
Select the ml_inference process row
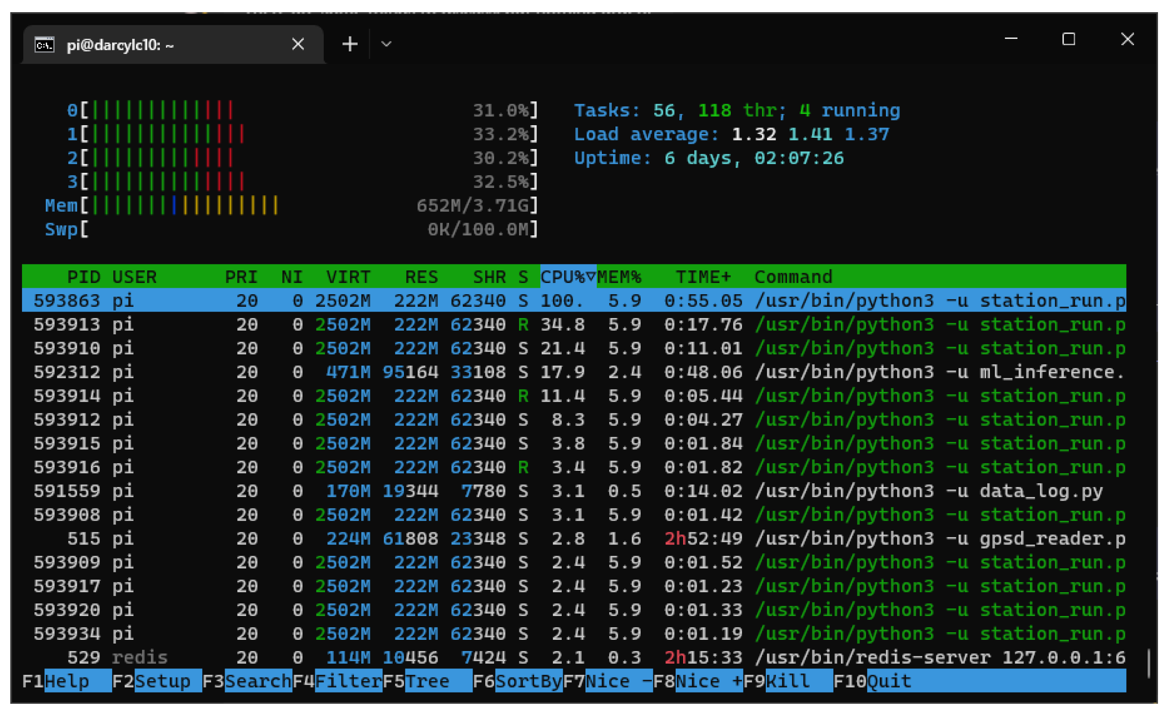[571, 372]
